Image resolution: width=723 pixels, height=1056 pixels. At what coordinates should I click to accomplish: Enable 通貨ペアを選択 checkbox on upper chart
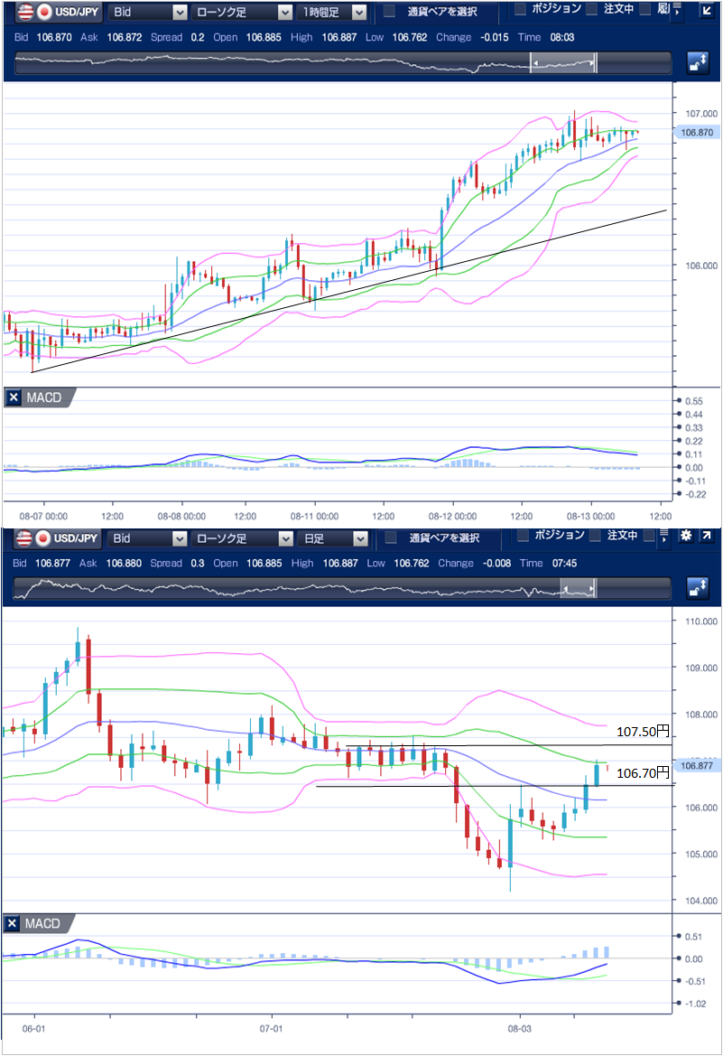[390, 12]
